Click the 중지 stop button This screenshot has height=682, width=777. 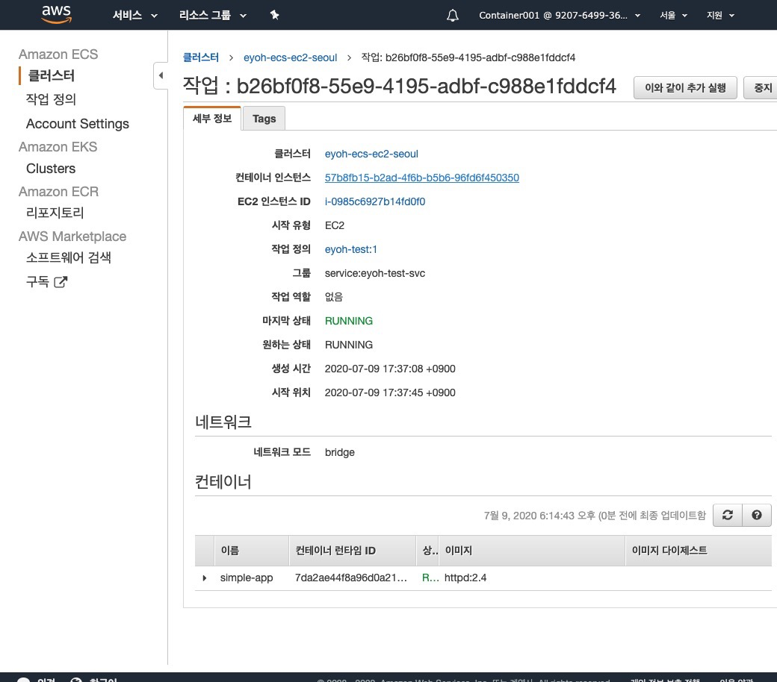tap(762, 87)
